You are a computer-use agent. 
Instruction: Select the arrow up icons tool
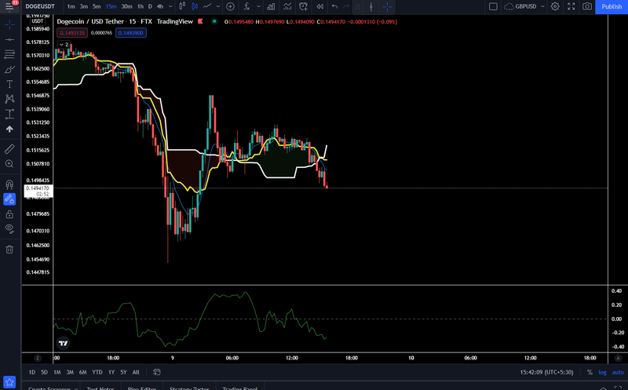(x=9, y=129)
